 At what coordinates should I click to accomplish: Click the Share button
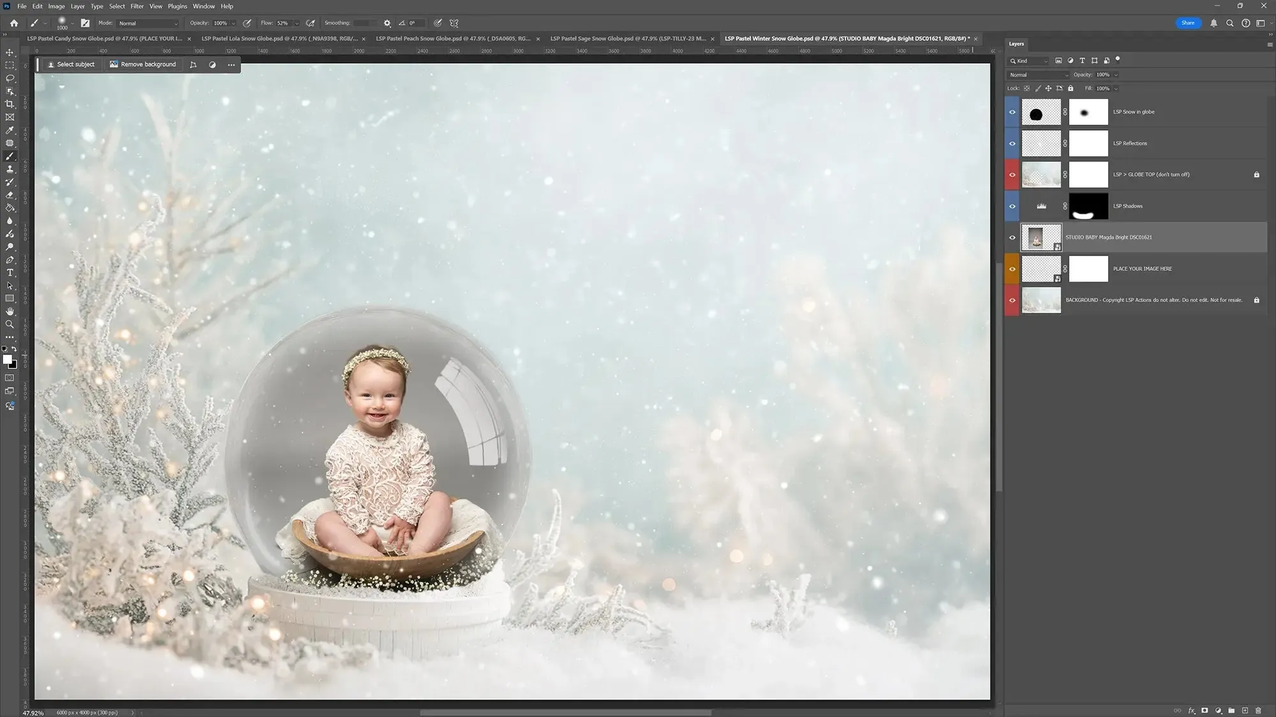tap(1187, 23)
